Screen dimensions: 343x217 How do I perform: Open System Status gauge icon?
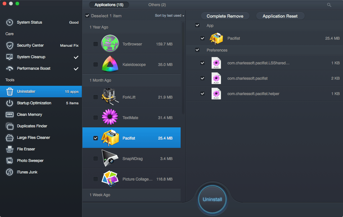(10, 22)
